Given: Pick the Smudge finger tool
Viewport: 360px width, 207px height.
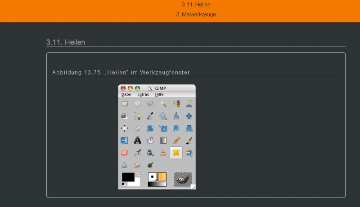Looking at the screenshot, I should [137, 165].
